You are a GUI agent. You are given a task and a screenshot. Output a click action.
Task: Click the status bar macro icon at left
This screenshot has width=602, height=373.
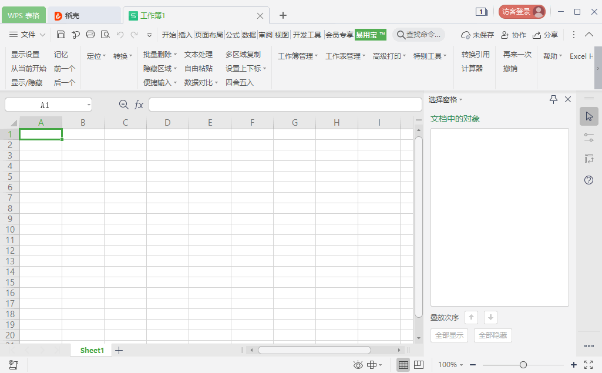pyautogui.click(x=14, y=365)
